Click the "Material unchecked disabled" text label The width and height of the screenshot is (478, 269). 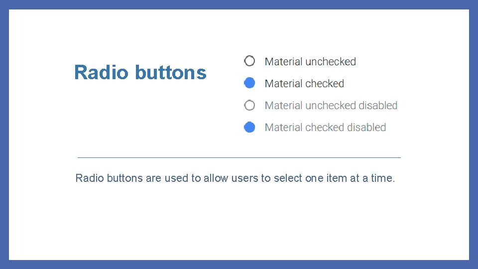pyautogui.click(x=331, y=106)
